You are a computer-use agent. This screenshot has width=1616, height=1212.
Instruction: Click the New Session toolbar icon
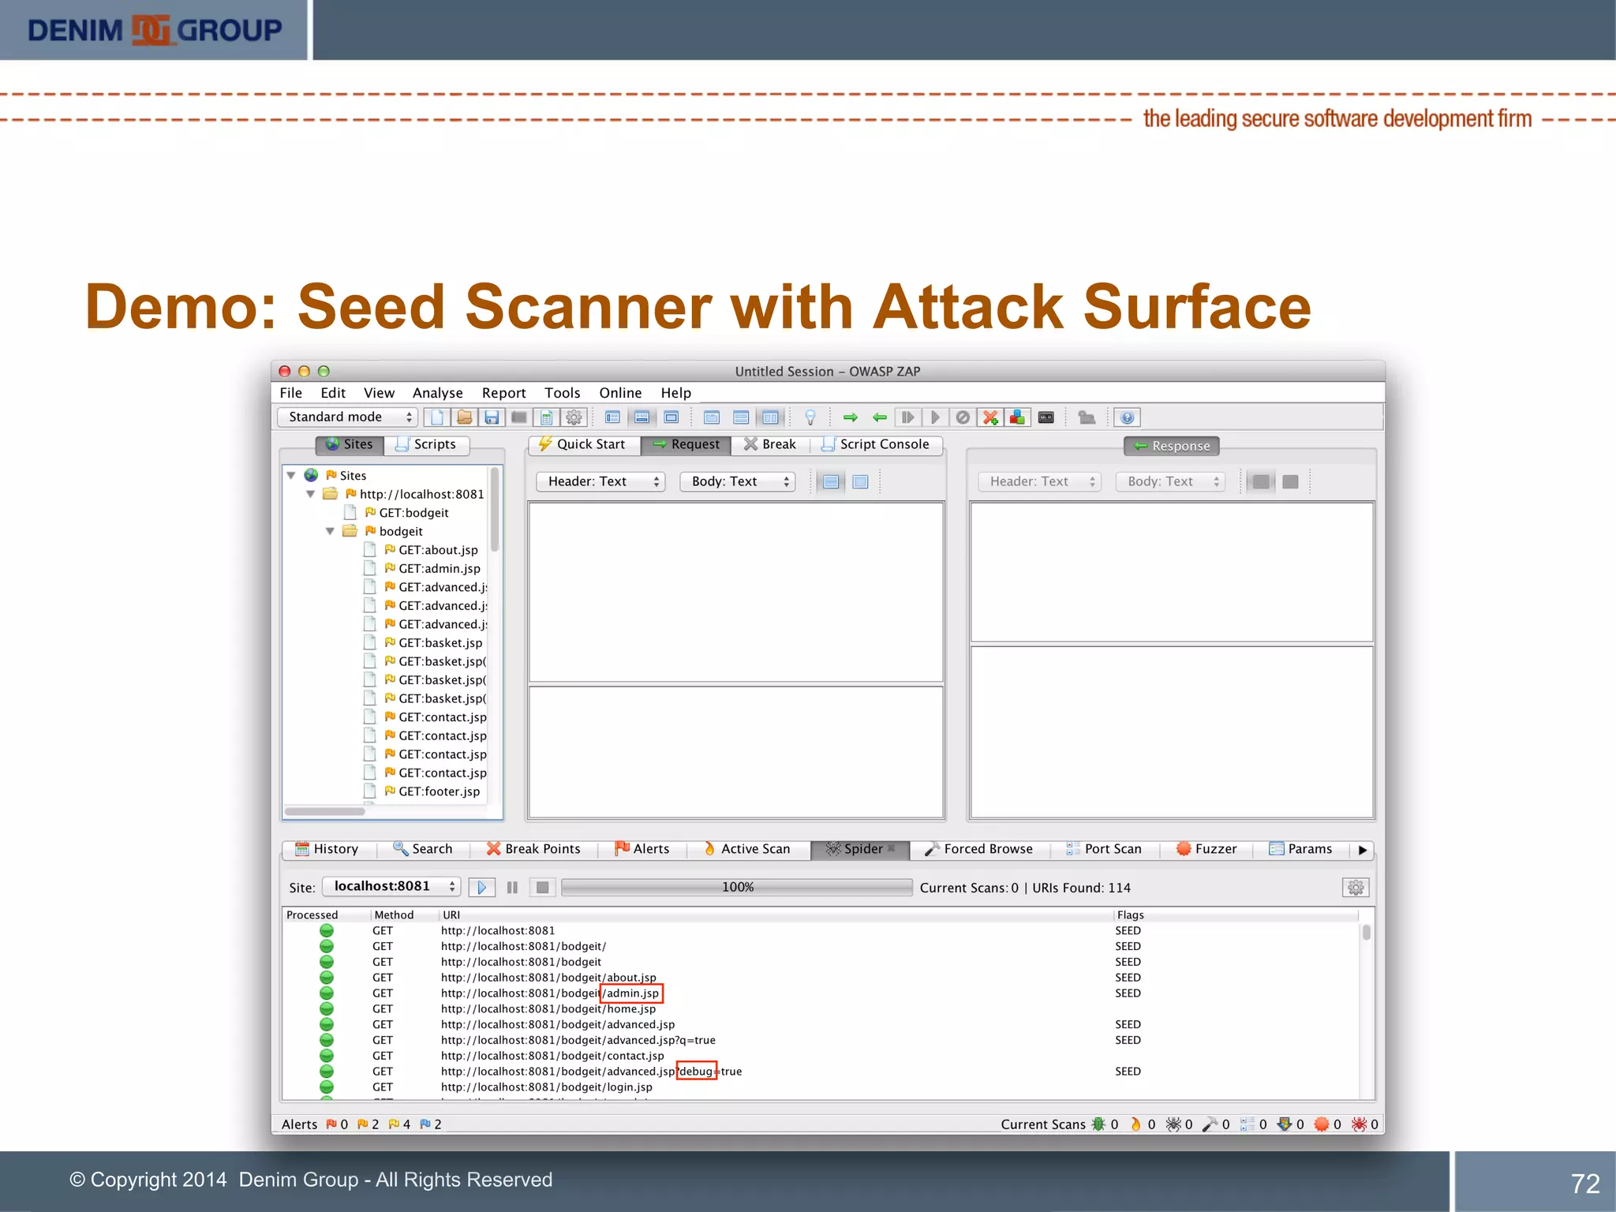(438, 417)
